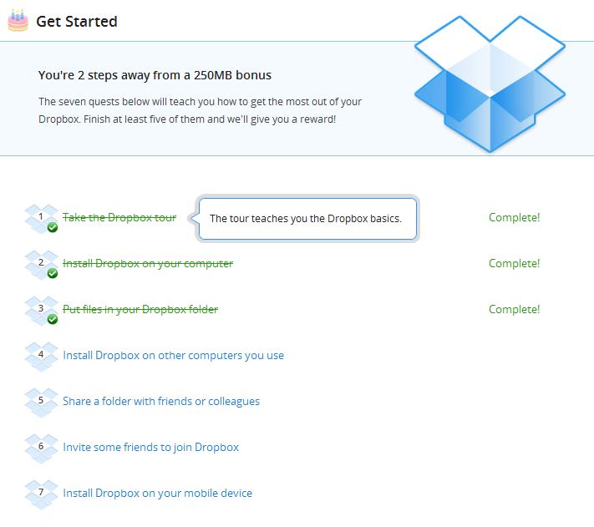Click the 'Get Started' page heading
The image size is (594, 527).
pos(77,21)
